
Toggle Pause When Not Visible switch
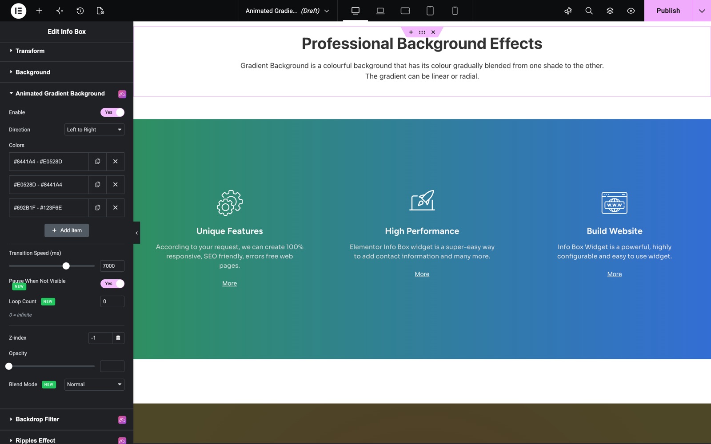click(112, 284)
